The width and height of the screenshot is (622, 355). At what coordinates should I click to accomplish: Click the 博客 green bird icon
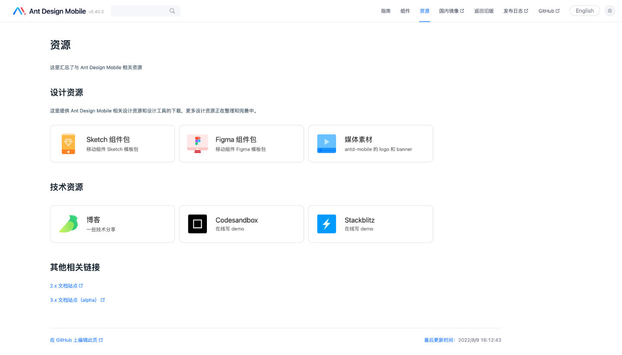tap(68, 224)
